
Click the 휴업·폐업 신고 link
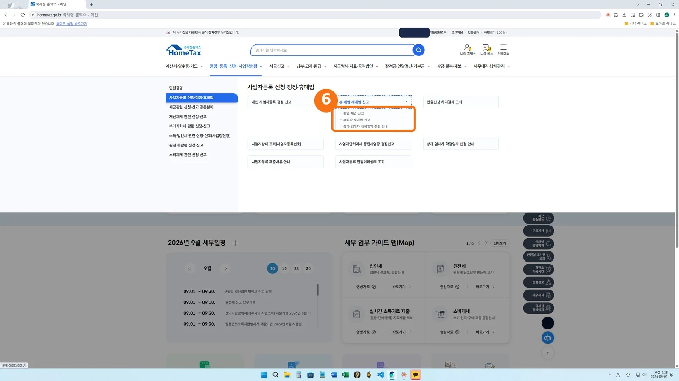click(x=354, y=113)
